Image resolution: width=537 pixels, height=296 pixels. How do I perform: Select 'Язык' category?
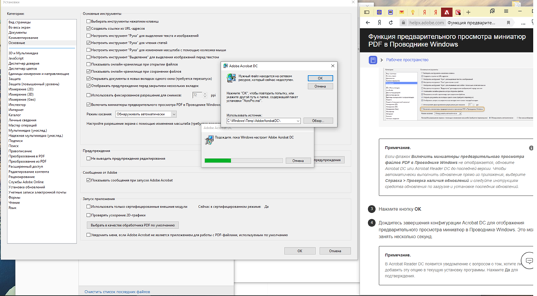pyautogui.click(x=12, y=208)
